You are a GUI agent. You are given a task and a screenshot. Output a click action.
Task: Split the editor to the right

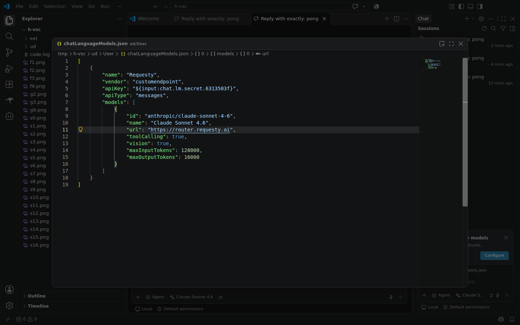(x=396, y=19)
